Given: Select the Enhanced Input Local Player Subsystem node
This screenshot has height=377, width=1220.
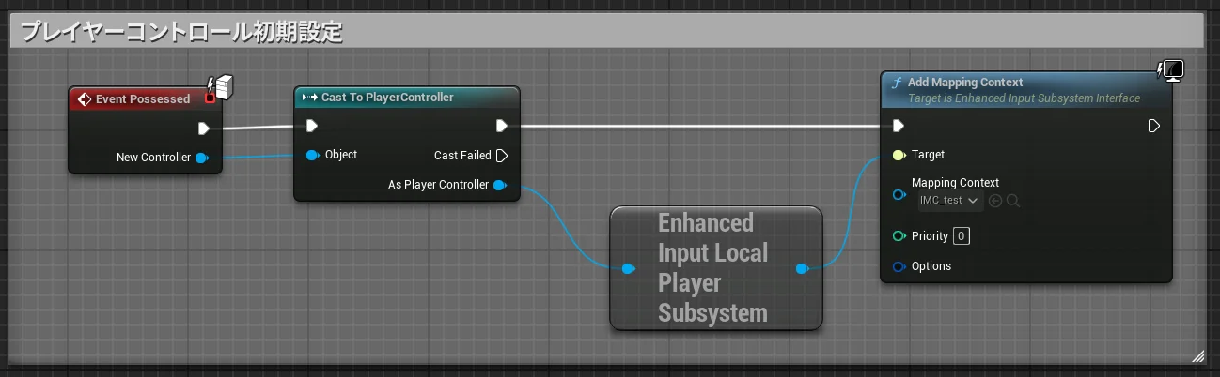Looking at the screenshot, I should (x=712, y=268).
